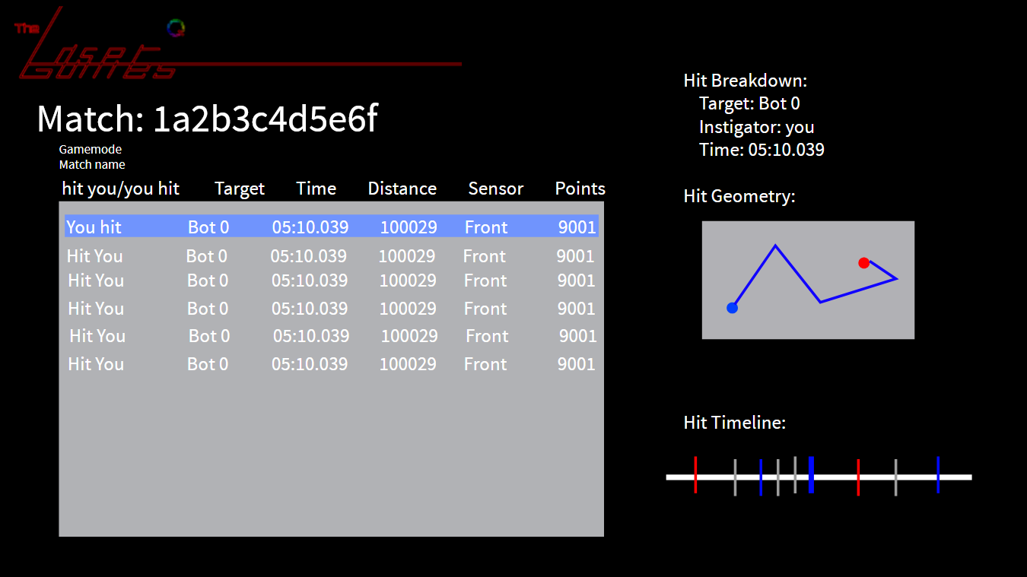Click 'Target: Bot 0' in Hit Breakdown
The height and width of the screenshot is (577, 1027).
[x=749, y=103]
